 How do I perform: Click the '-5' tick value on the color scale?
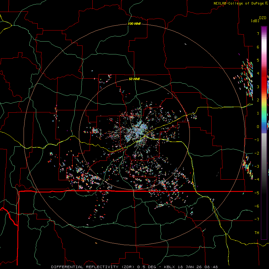coord(257,193)
